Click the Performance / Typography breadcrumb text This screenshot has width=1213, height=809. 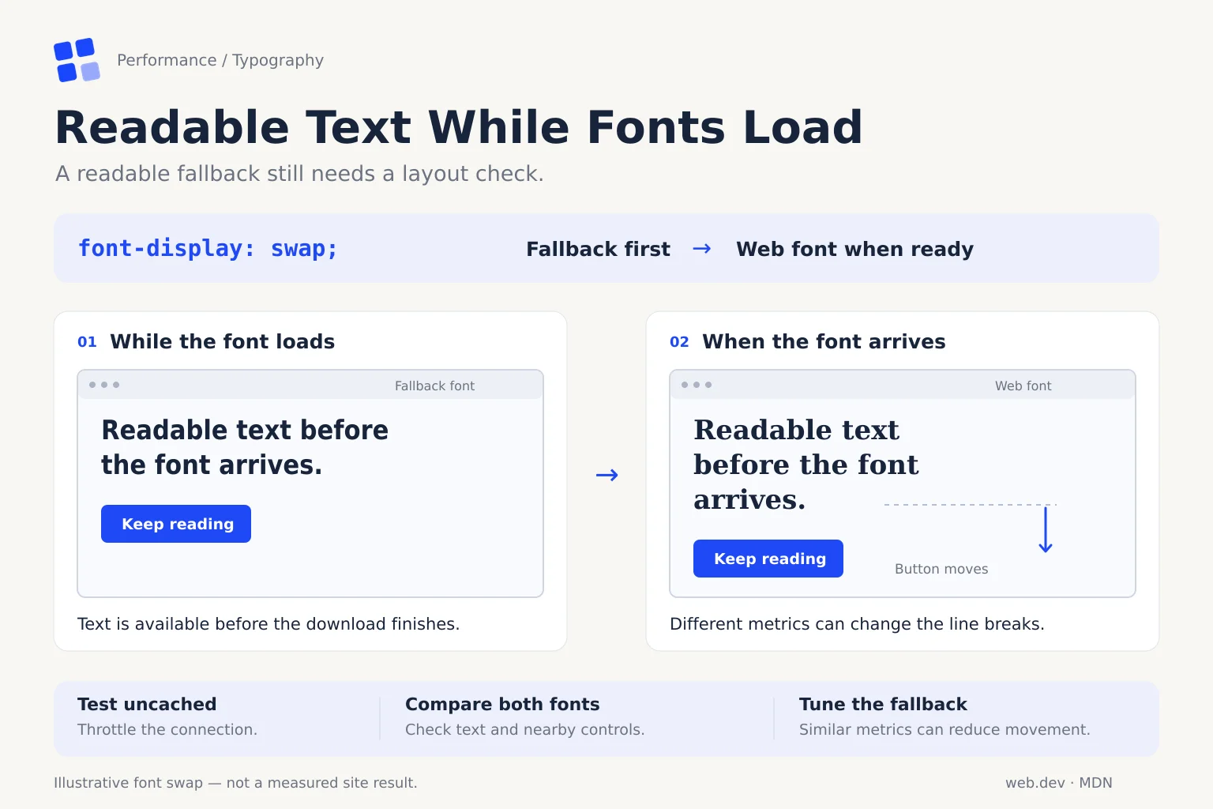pos(220,60)
